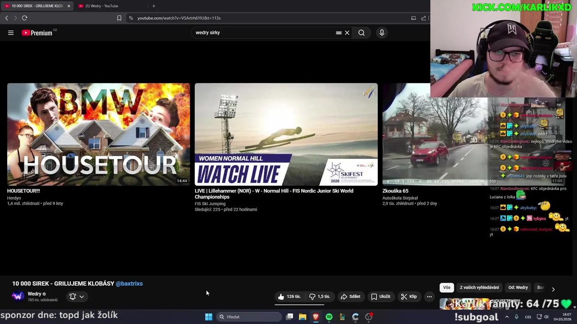Select 'Od: Wedry' filter chip
The image size is (577, 324).
click(518, 288)
